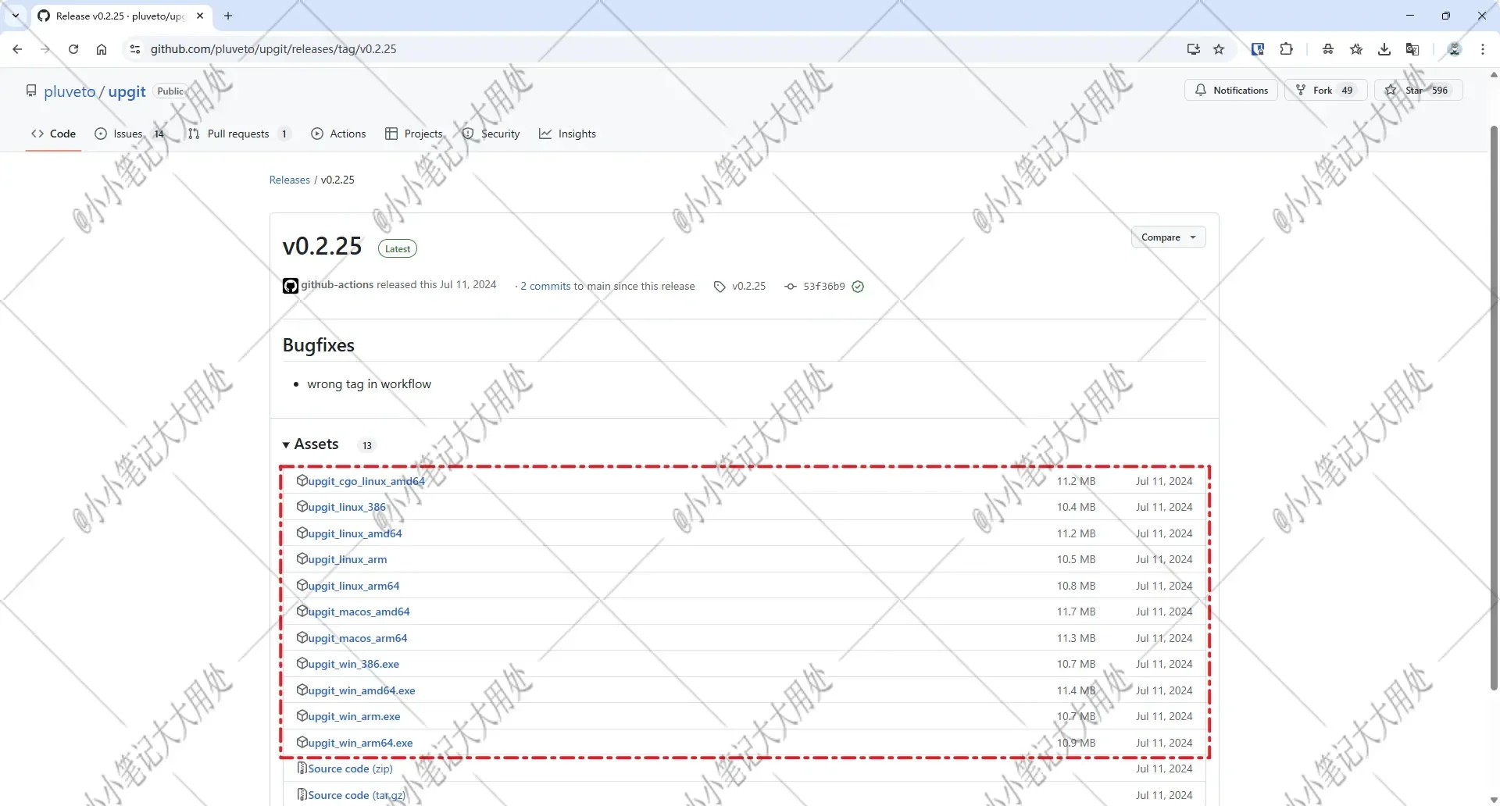Download upgit_macos_amd64 asset
Screen dimensions: 1500x806
point(359,612)
